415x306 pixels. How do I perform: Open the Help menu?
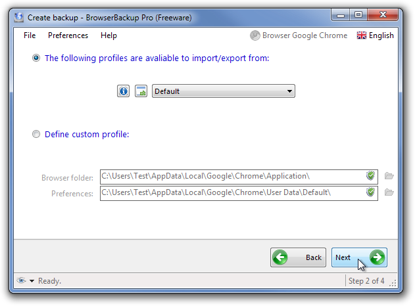click(109, 35)
